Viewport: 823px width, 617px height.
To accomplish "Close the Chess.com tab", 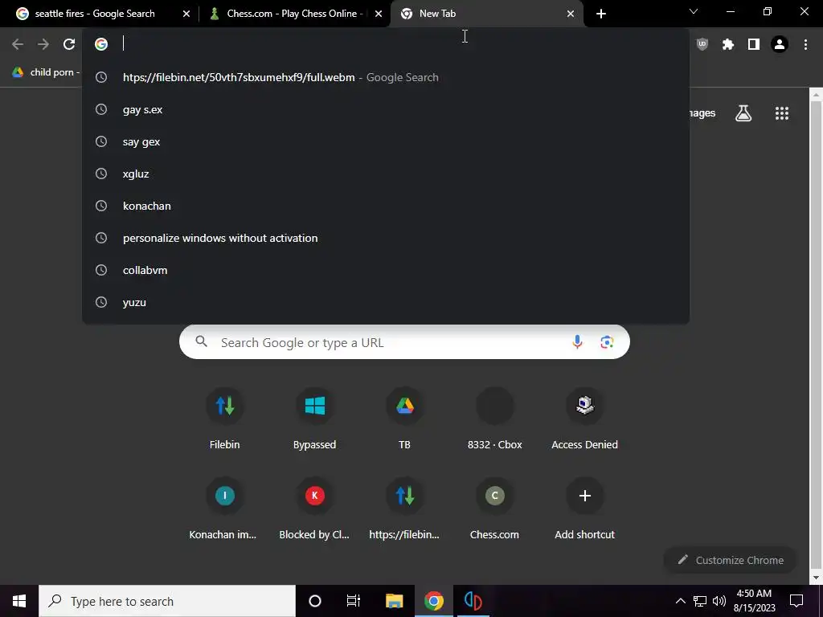I will tap(379, 14).
